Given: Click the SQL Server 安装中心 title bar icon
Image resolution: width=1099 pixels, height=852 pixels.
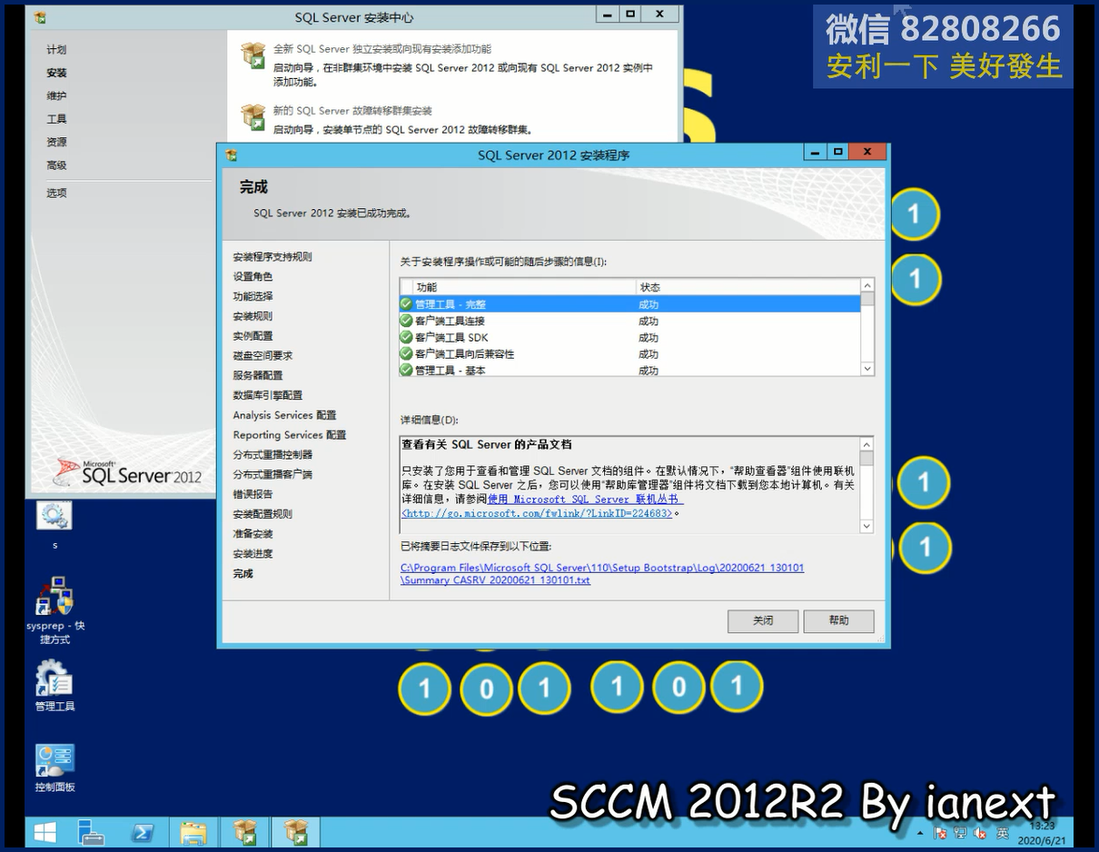Looking at the screenshot, I should point(41,17).
